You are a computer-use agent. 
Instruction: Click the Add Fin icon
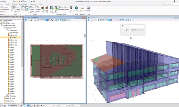point(71,8)
